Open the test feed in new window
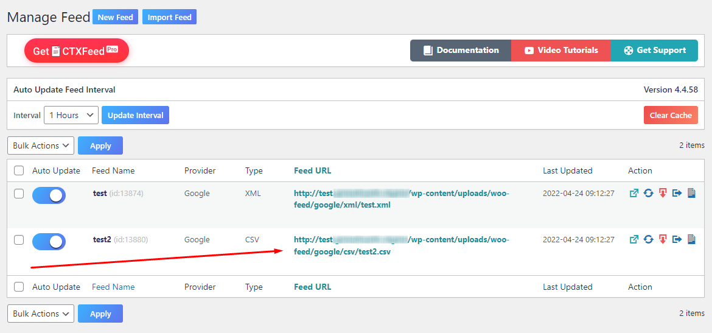Screen dimensions: 712x333 [x=634, y=194]
